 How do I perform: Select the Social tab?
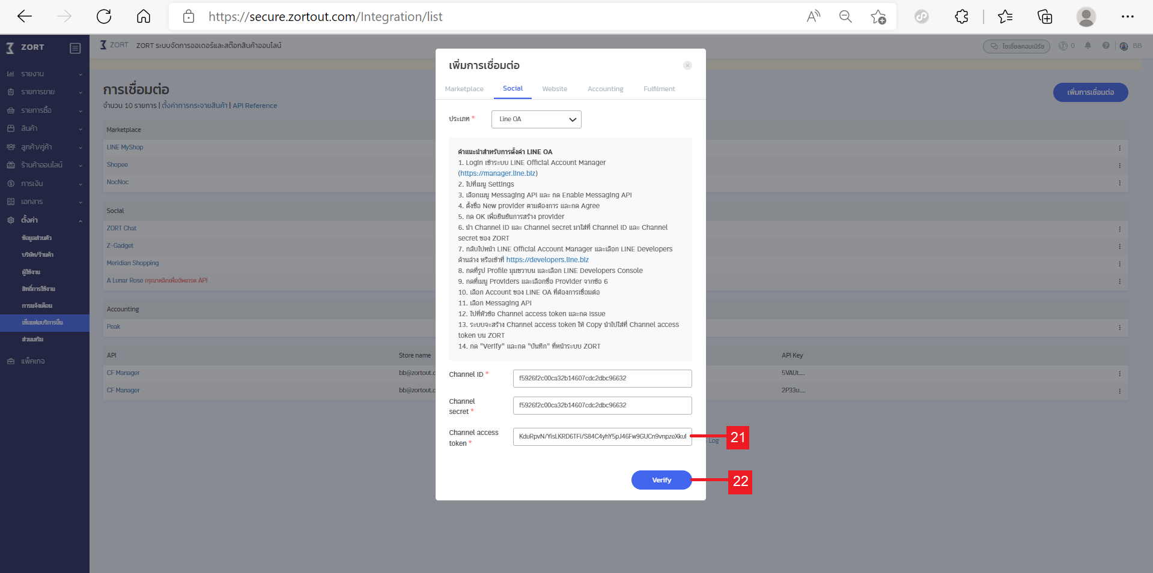[513, 88]
